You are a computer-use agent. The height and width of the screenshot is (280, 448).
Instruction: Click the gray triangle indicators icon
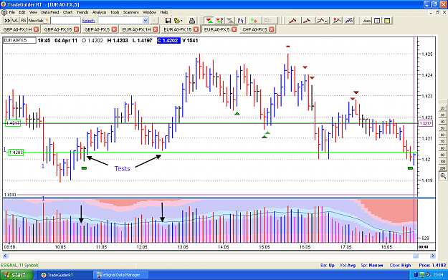point(230,21)
